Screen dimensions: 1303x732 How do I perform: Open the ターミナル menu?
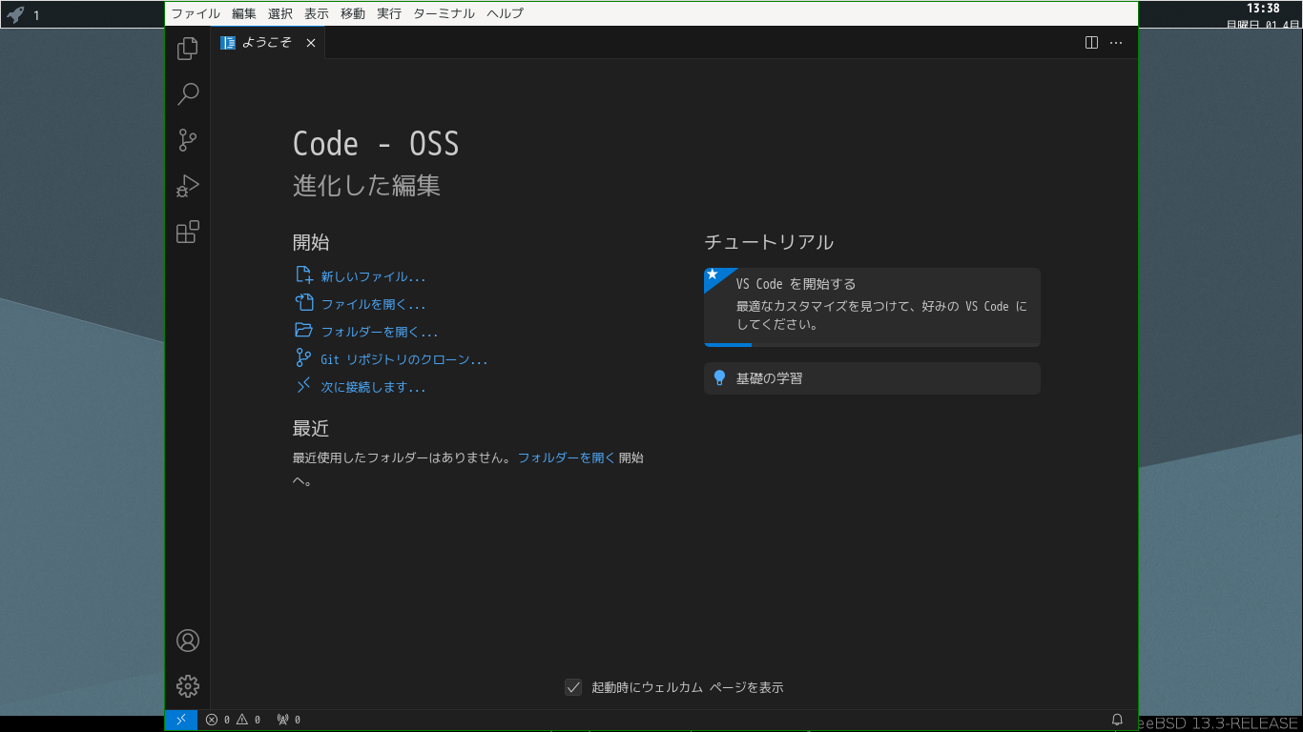tap(444, 13)
